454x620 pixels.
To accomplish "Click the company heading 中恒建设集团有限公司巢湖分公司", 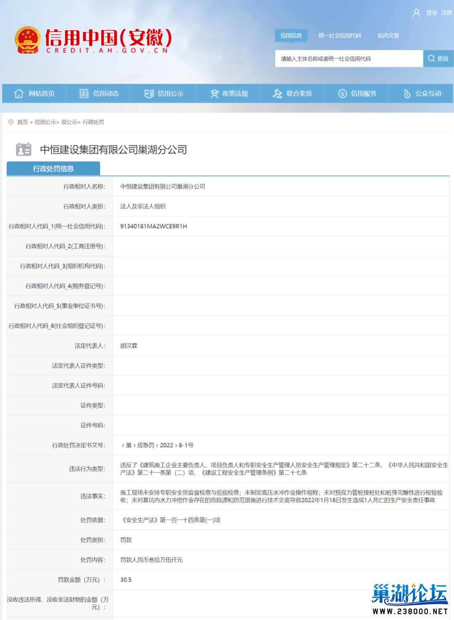I will pyautogui.click(x=113, y=149).
